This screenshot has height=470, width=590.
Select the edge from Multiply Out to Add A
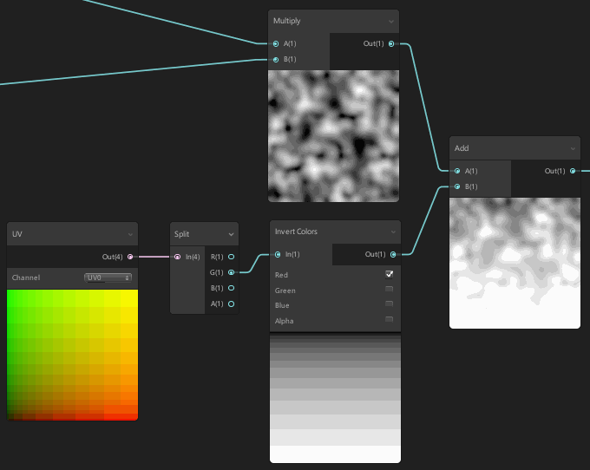424,108
